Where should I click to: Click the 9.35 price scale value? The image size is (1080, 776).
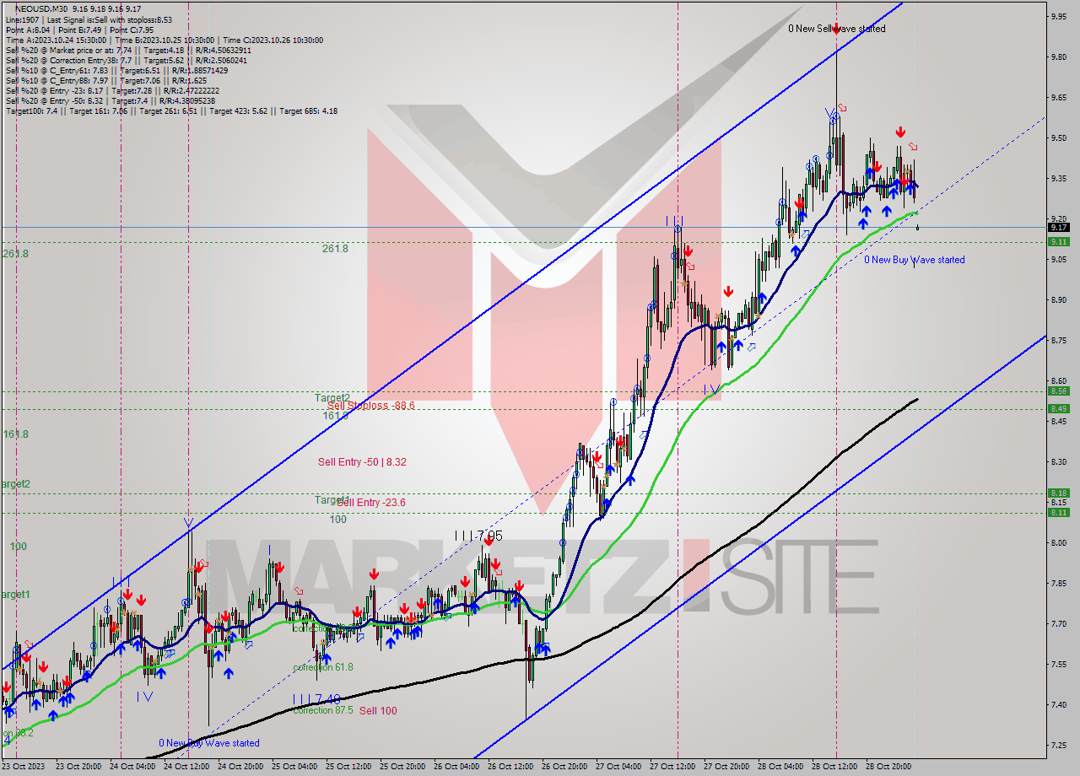(1058, 178)
